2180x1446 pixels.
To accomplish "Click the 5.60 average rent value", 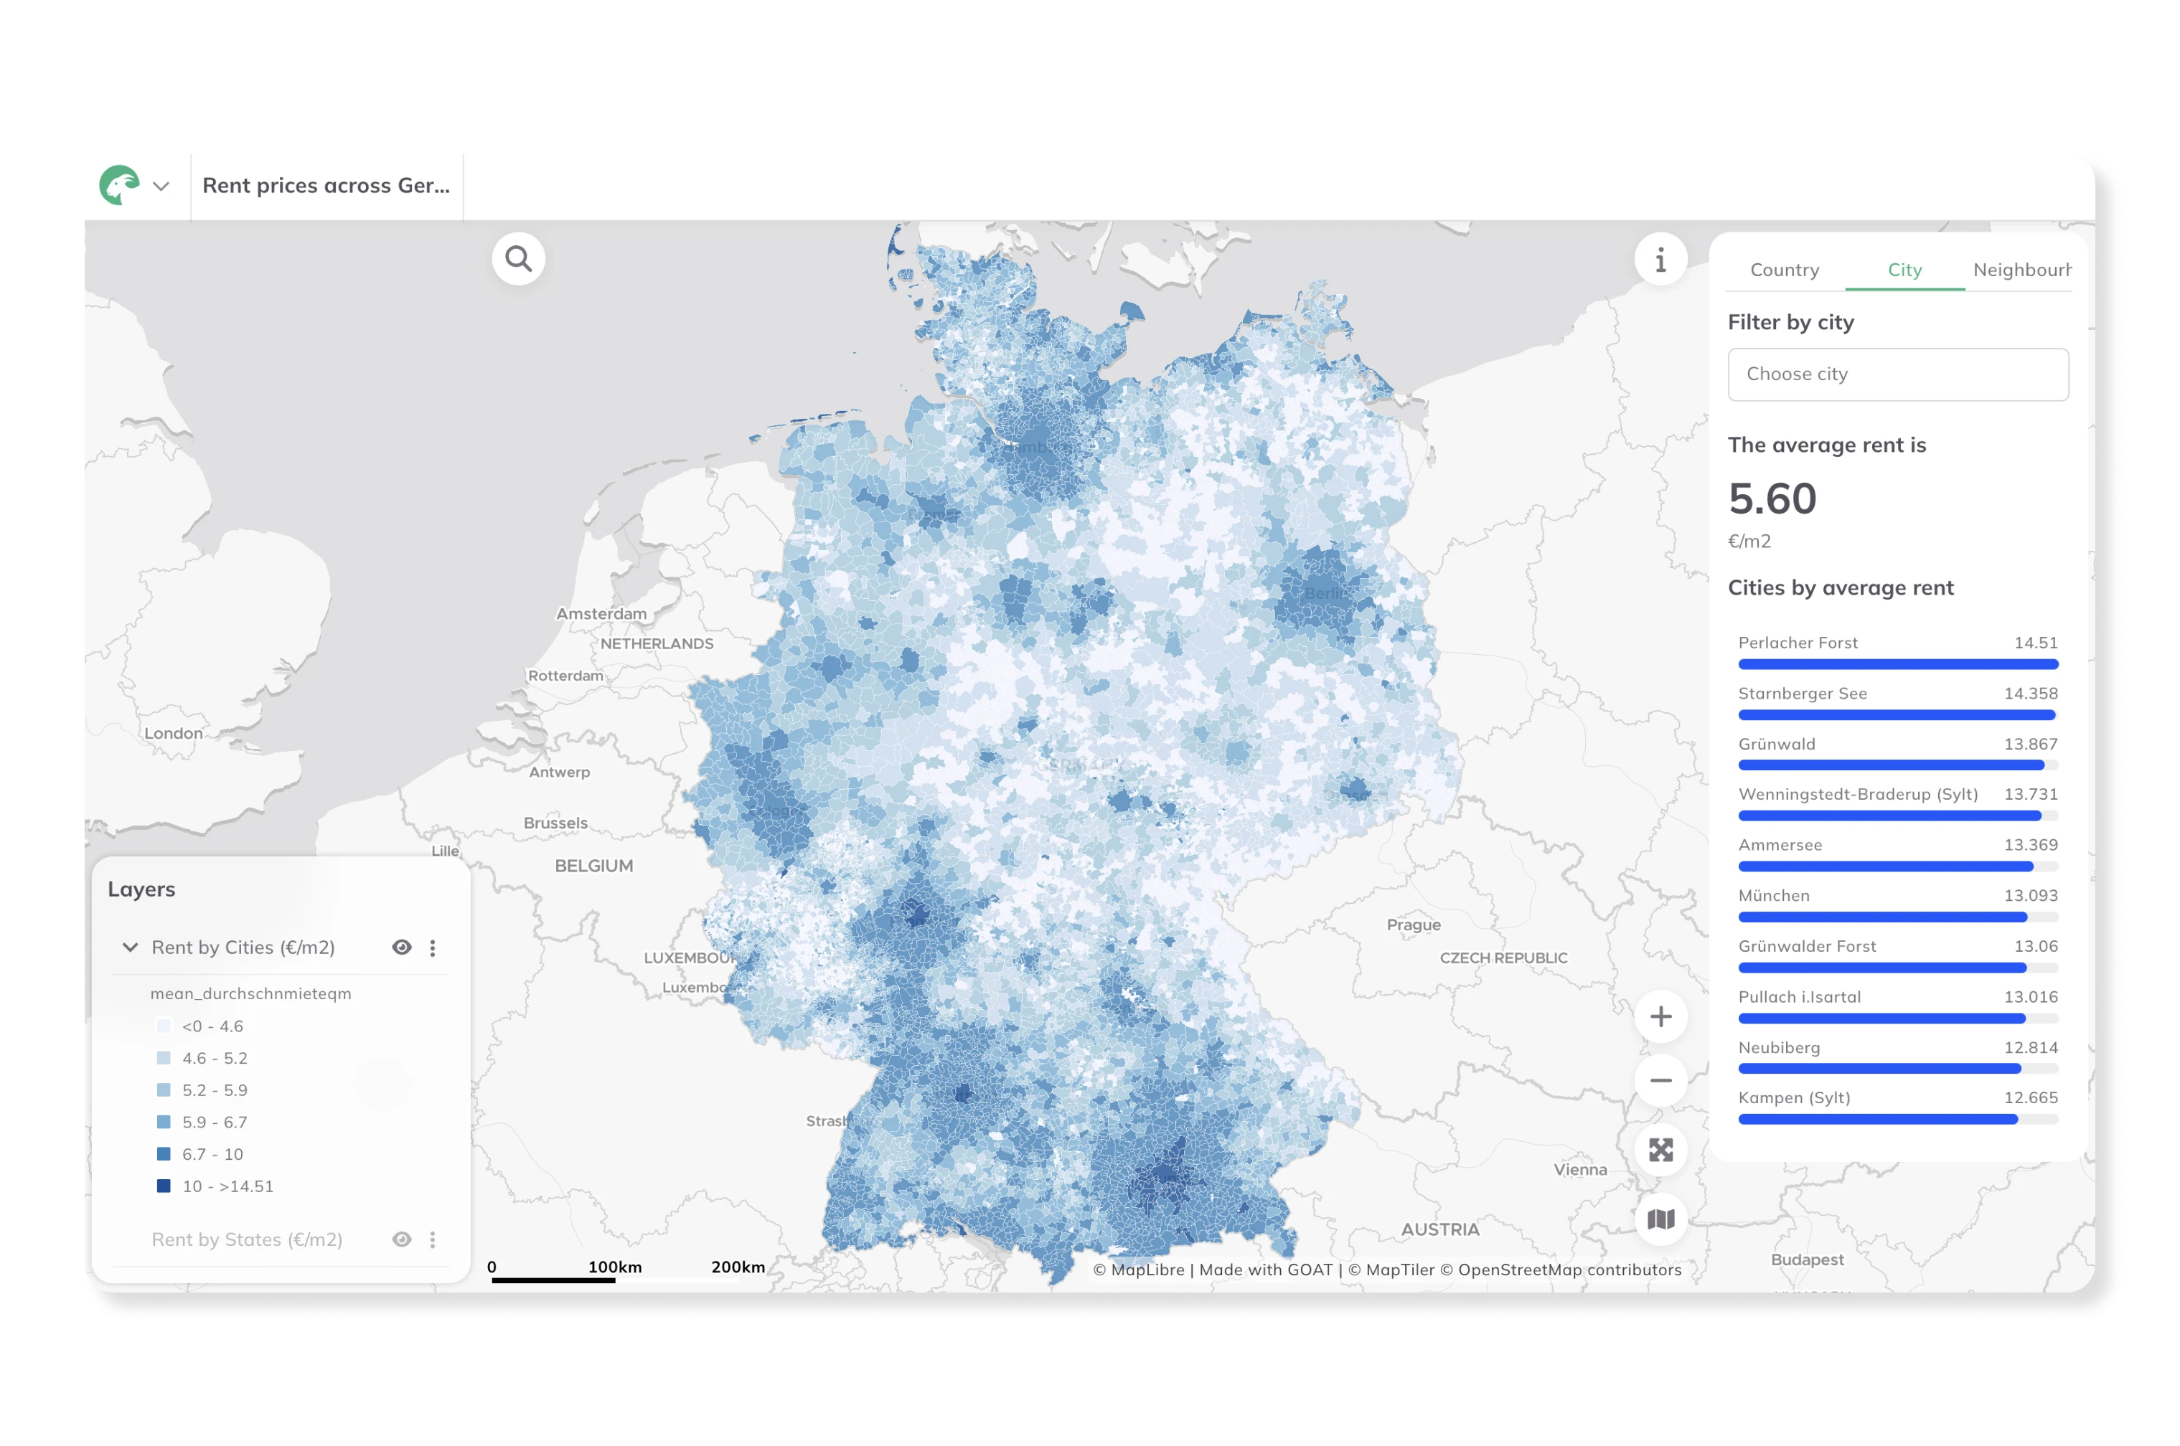I will pos(1772,499).
